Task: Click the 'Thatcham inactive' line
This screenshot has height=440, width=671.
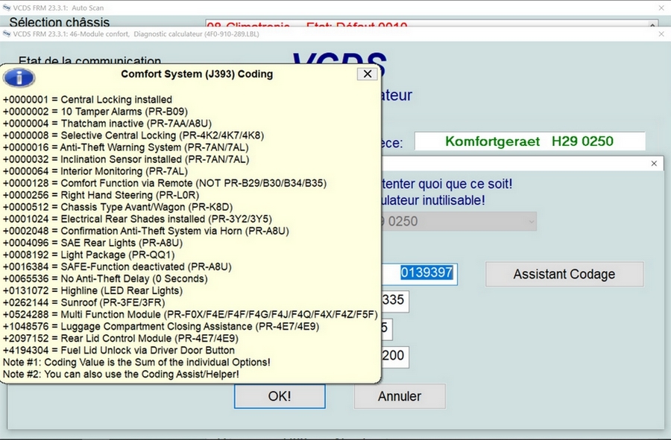Action: point(107,124)
